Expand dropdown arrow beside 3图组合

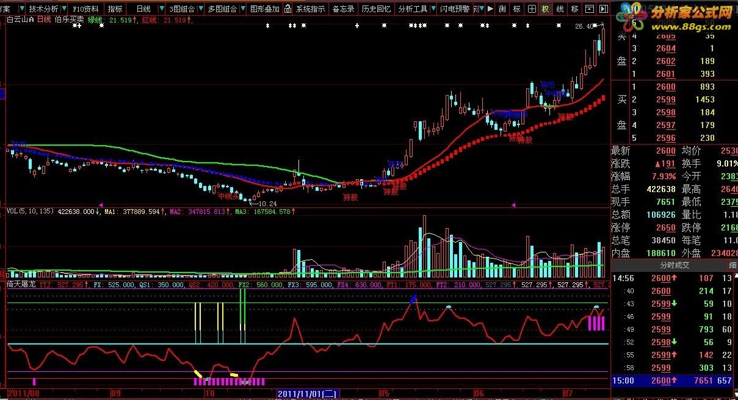200,9
